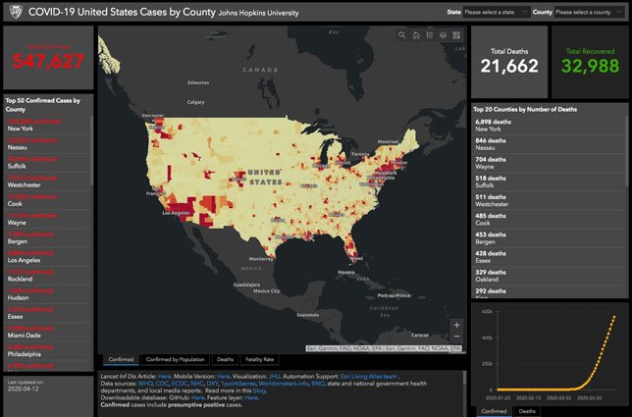Click the Johns Hopkins shield logo
Screen dimensions: 632x417
pos(16,11)
